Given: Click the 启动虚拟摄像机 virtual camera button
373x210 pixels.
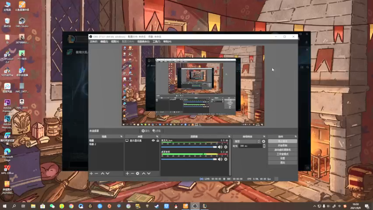Looking at the screenshot, I should [x=283, y=150].
